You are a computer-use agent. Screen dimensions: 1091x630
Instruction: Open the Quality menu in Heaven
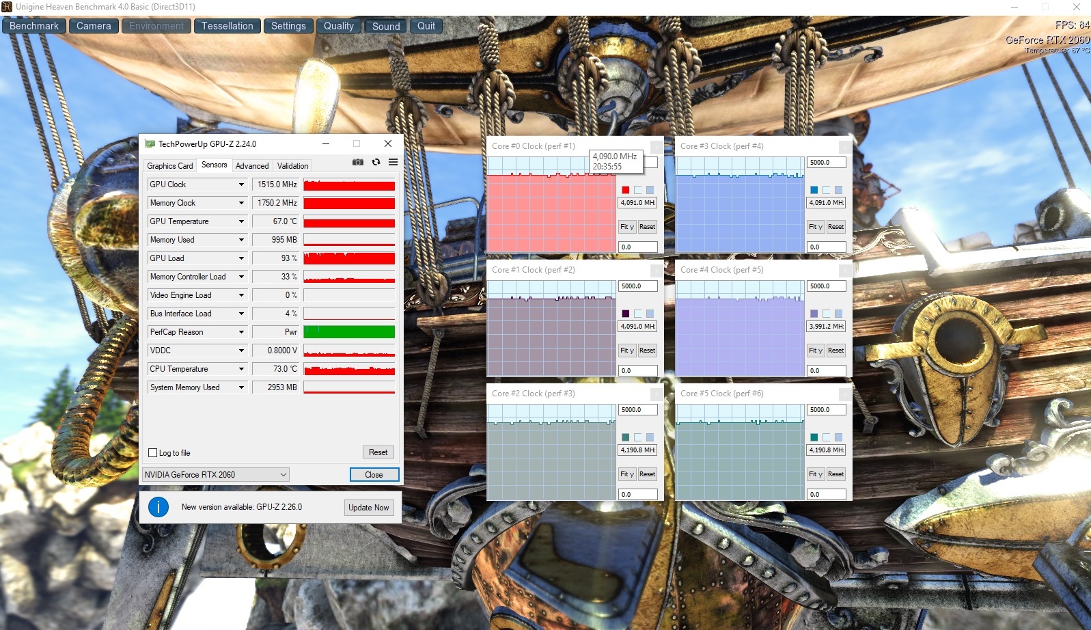tap(339, 26)
